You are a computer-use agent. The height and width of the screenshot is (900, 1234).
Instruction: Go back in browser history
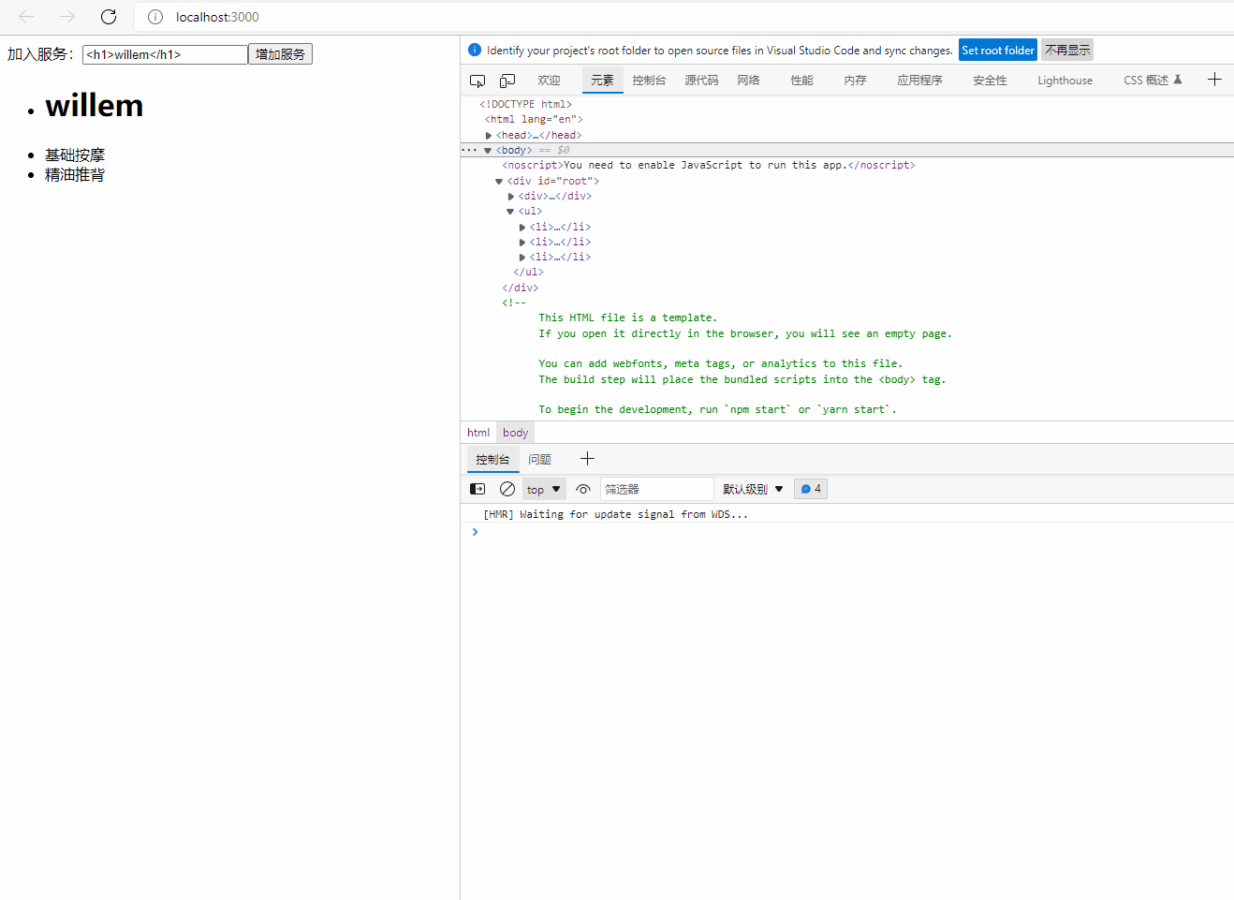pos(26,17)
